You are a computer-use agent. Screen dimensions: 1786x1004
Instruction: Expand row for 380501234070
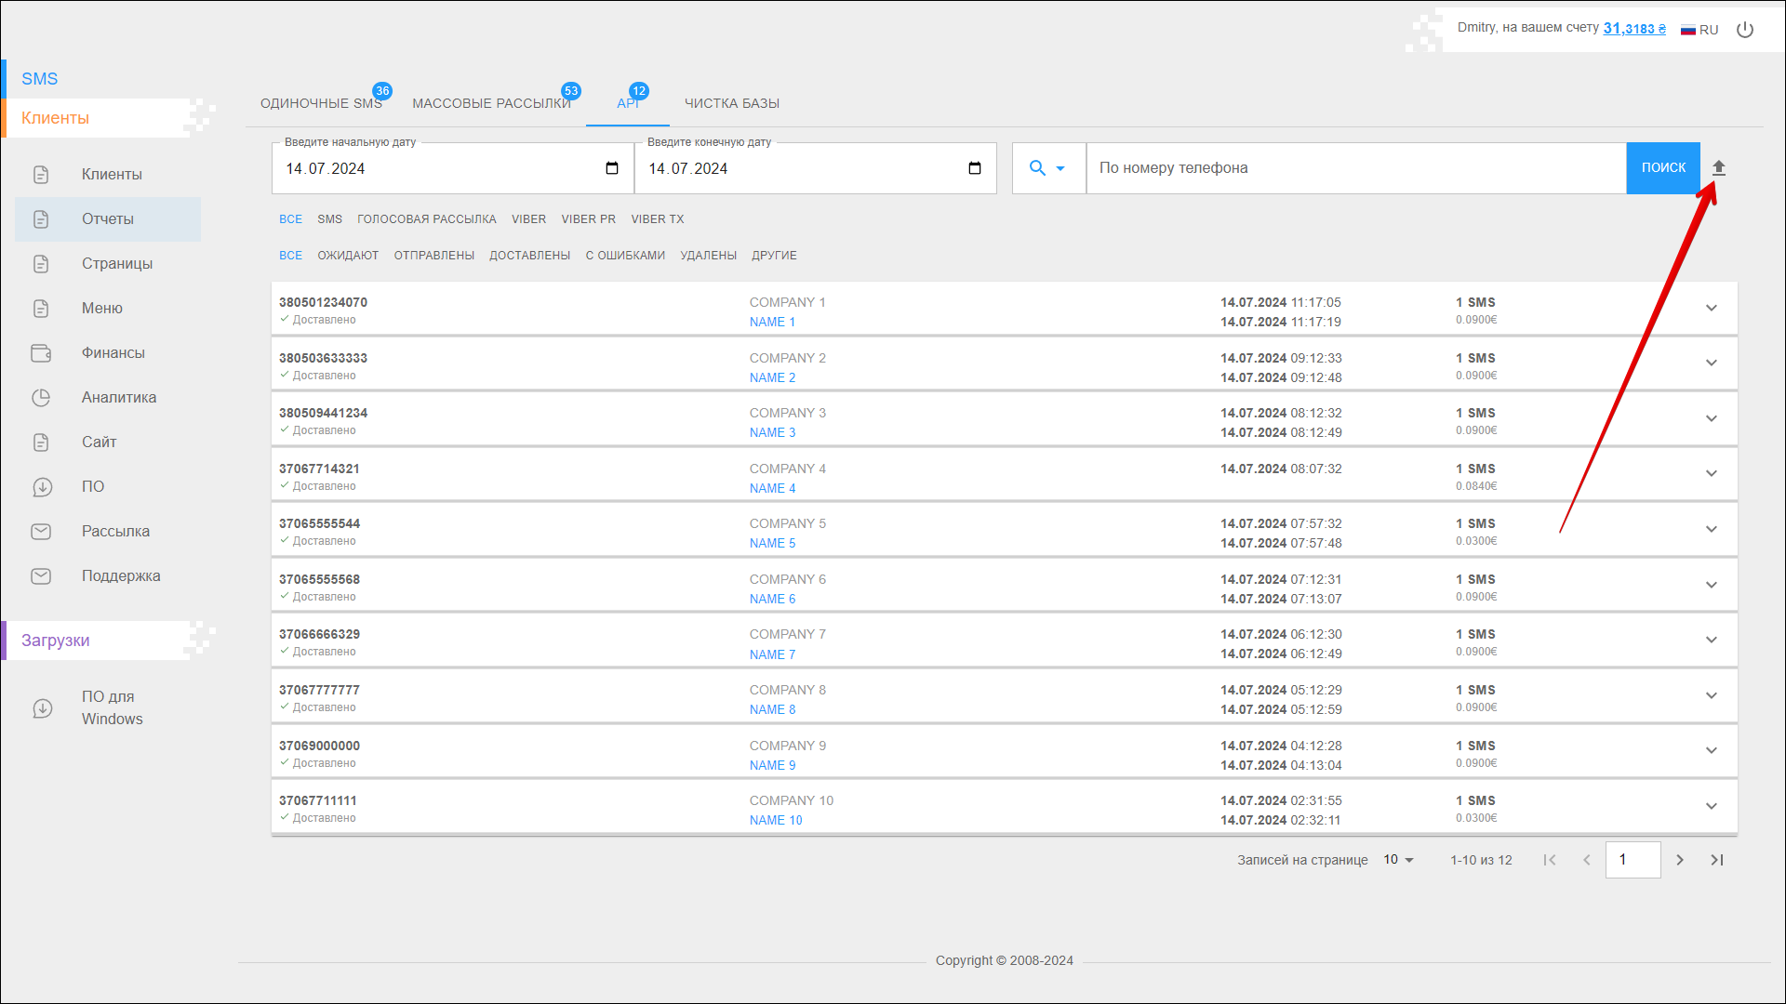point(1711,308)
